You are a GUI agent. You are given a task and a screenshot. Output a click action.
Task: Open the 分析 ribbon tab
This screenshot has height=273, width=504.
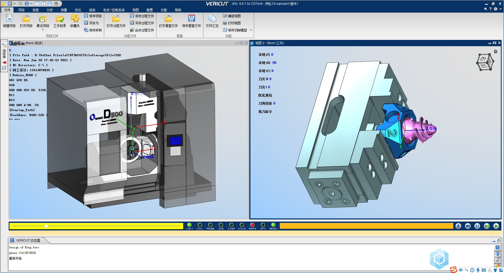click(50, 10)
